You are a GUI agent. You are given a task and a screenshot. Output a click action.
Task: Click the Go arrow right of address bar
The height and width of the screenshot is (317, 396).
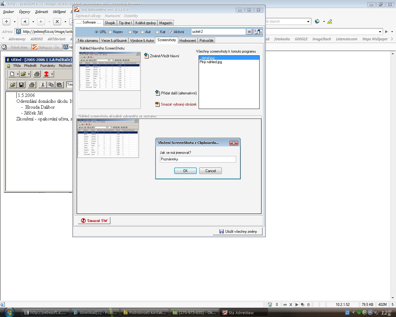386,32
